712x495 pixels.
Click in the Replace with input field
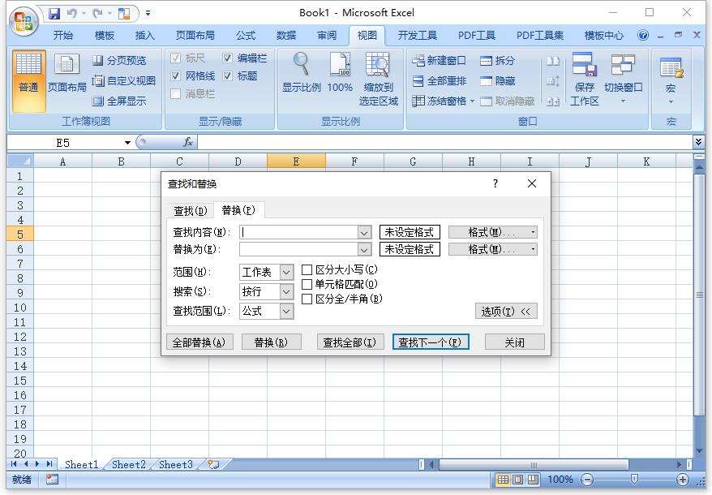coord(298,250)
